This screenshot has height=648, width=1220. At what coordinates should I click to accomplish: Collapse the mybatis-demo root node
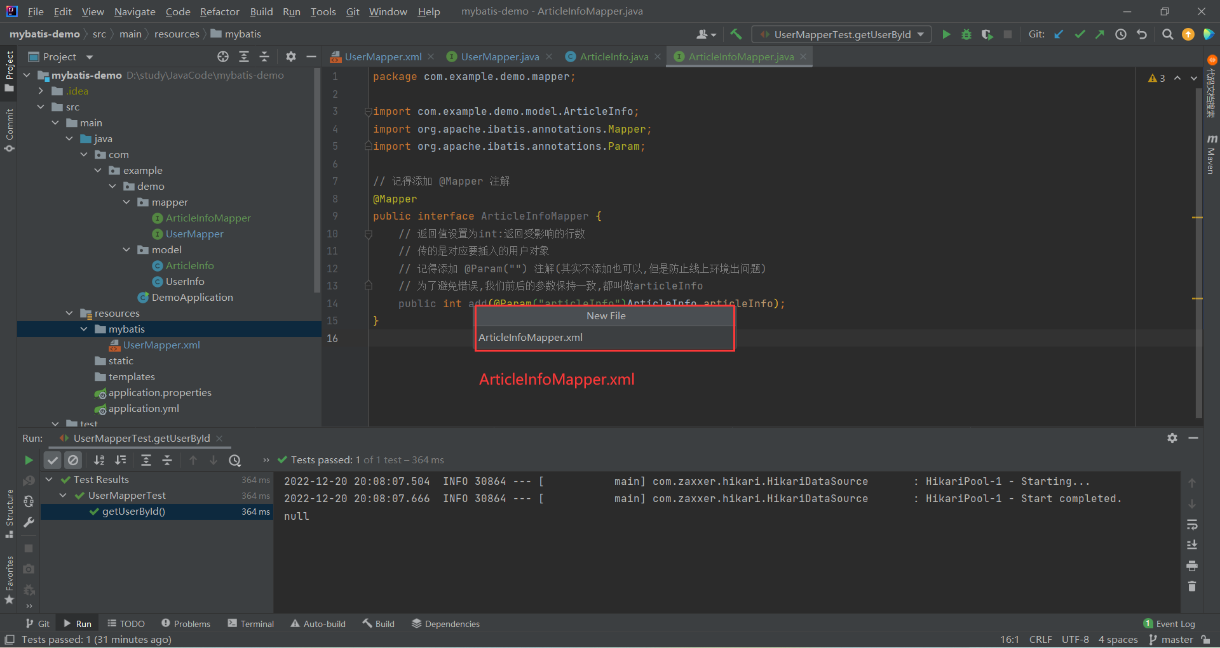coord(27,75)
